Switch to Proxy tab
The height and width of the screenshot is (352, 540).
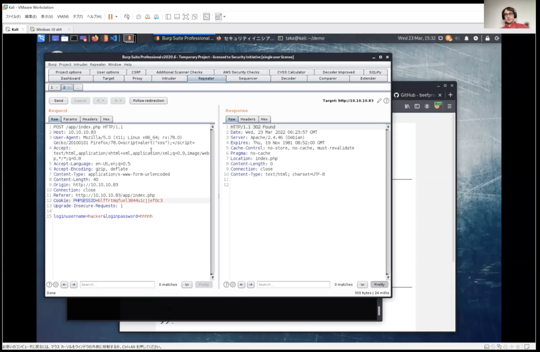(137, 78)
